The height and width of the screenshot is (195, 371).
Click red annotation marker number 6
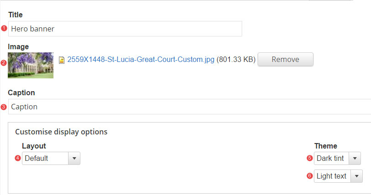point(310,176)
